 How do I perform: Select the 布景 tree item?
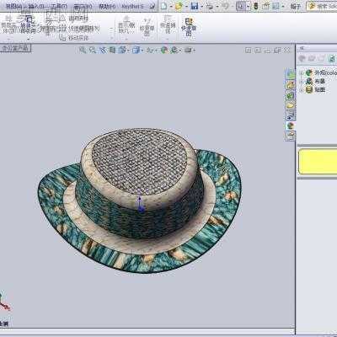pyautogui.click(x=319, y=81)
